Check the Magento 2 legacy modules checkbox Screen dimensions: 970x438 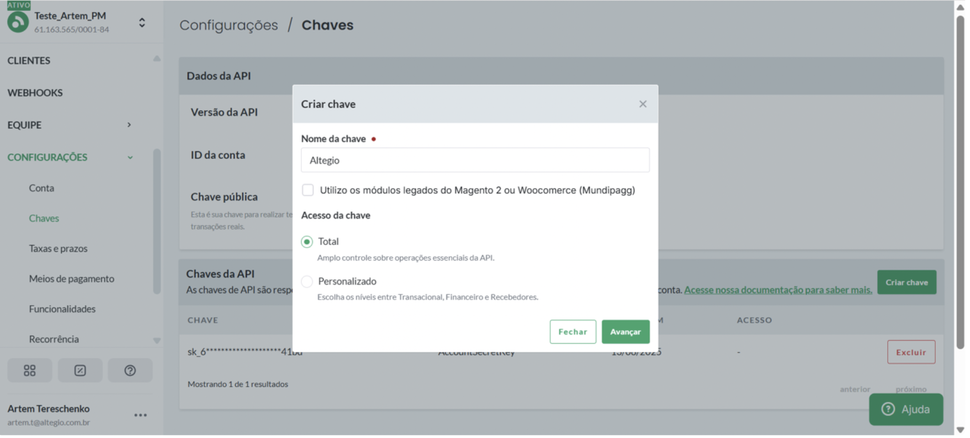point(307,190)
